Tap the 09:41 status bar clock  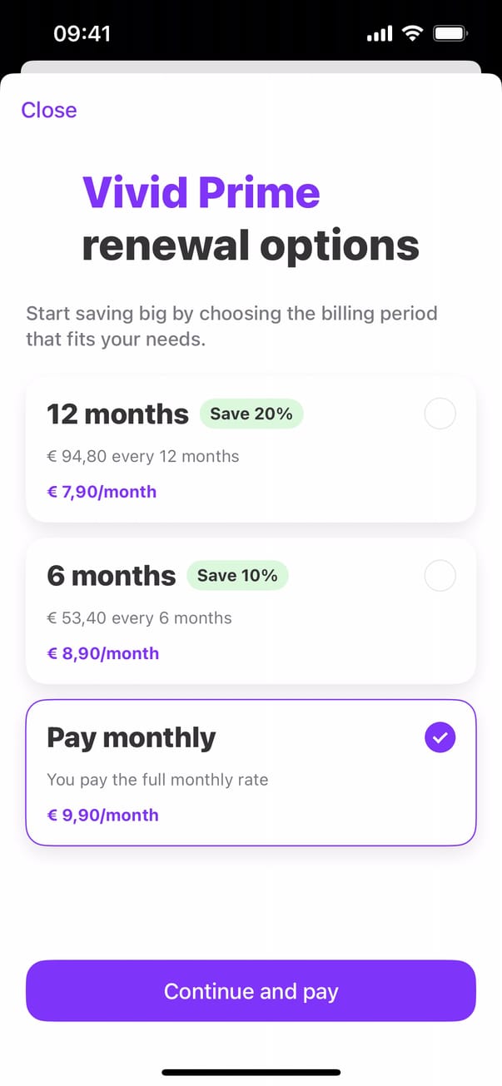tap(82, 34)
